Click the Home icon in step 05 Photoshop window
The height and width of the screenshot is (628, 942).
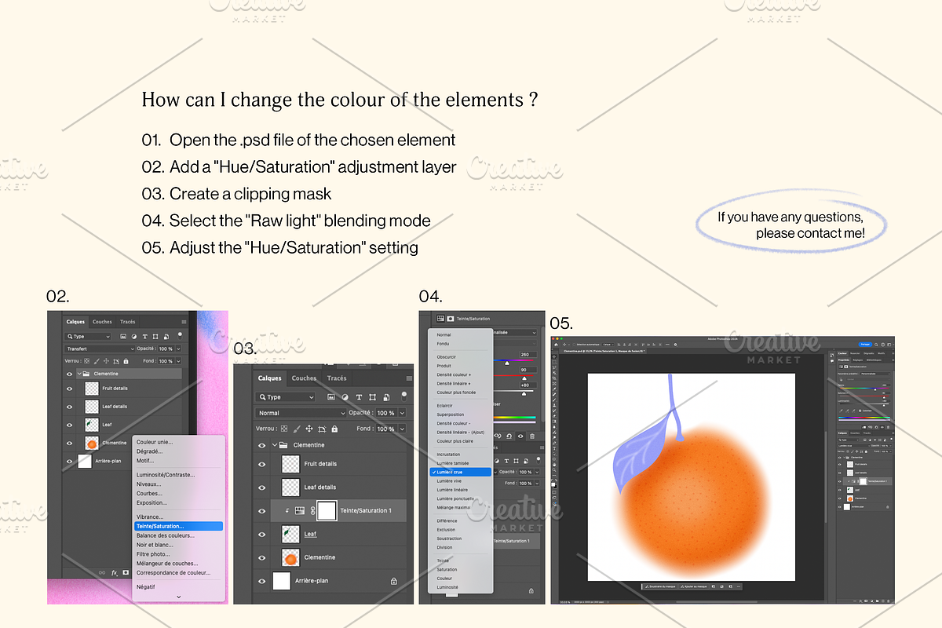coord(555,344)
